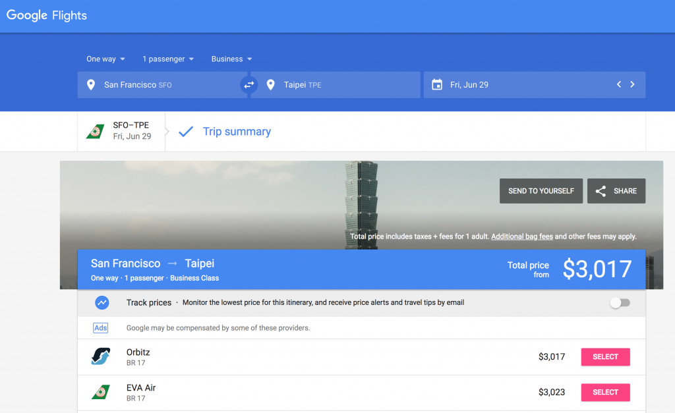The height and width of the screenshot is (413, 675).
Task: Select the Trip summary tab
Action: [x=237, y=132]
